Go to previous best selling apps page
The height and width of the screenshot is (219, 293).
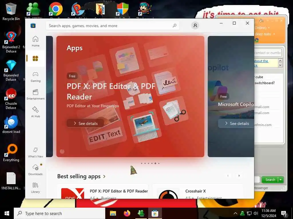pyautogui.click(x=228, y=176)
